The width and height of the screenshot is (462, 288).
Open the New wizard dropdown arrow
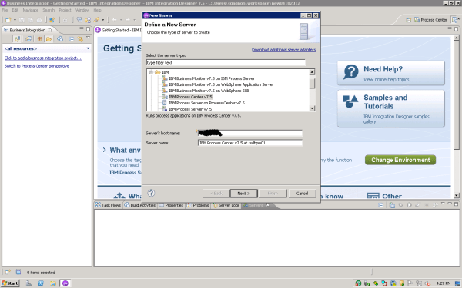tap(15, 20)
